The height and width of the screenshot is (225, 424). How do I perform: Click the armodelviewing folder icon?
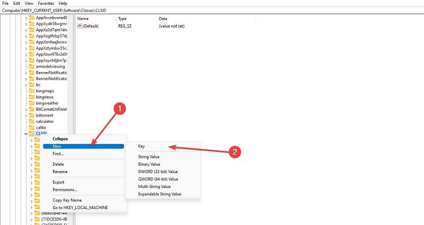pos(32,67)
